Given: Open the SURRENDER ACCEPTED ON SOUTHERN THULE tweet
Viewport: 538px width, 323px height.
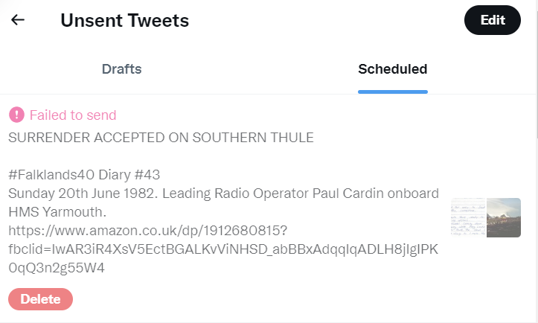Looking at the screenshot, I should (161, 138).
